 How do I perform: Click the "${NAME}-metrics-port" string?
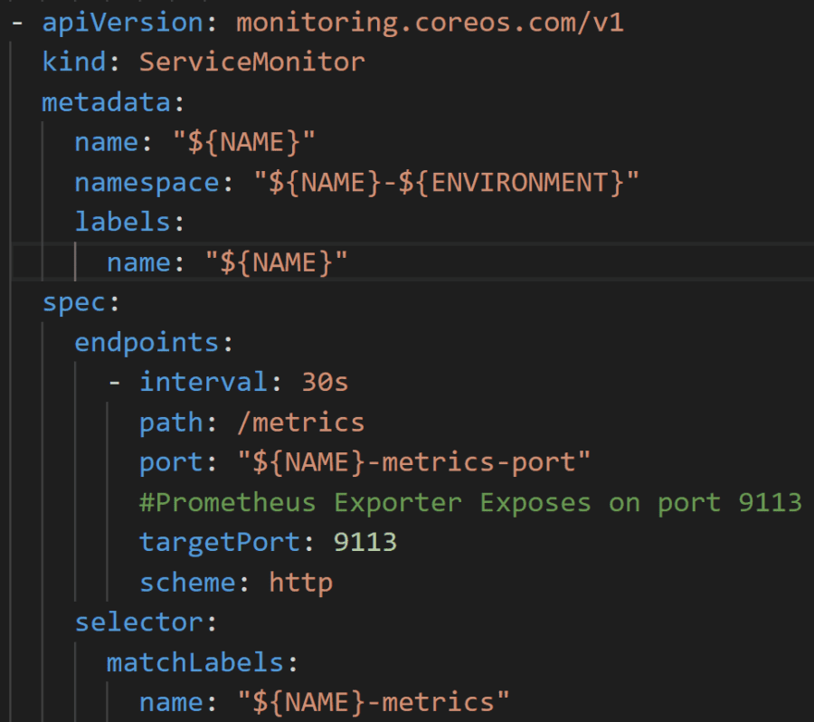pyautogui.click(x=413, y=463)
